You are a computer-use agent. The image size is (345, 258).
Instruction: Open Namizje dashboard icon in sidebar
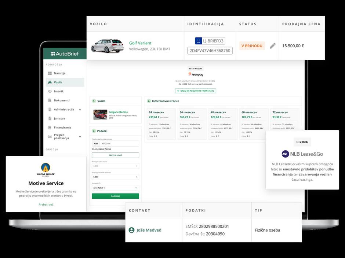tap(50, 73)
